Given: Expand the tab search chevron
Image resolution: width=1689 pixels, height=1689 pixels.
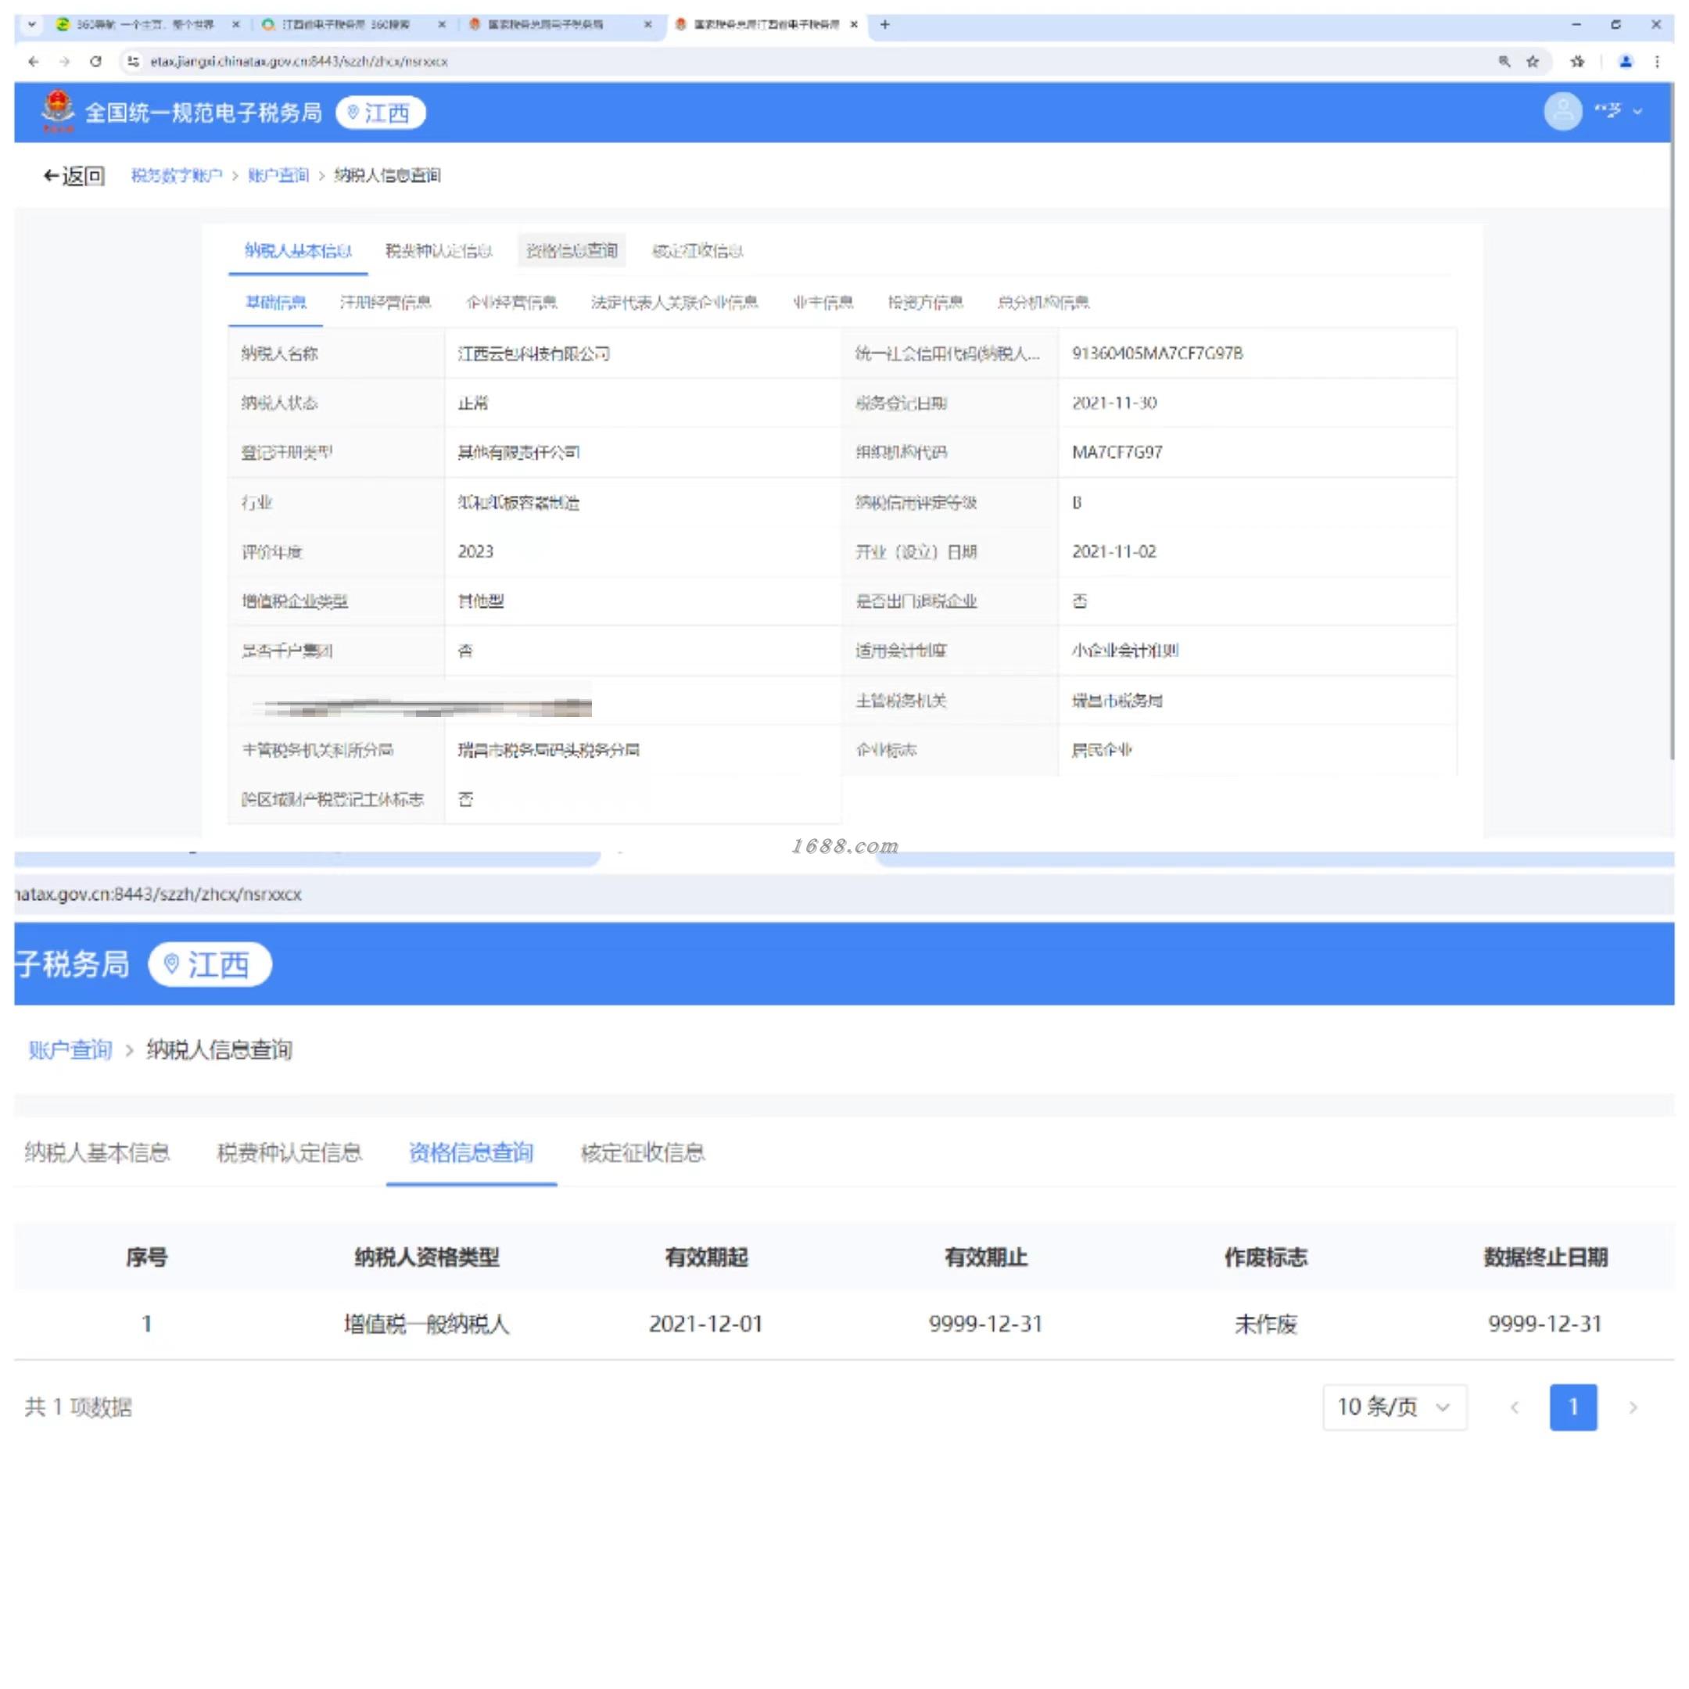Looking at the screenshot, I should [31, 24].
